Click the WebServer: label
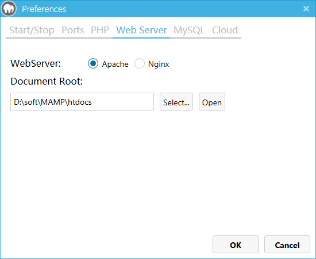Image resolution: width=316 pixels, height=259 pixels. (x=36, y=63)
